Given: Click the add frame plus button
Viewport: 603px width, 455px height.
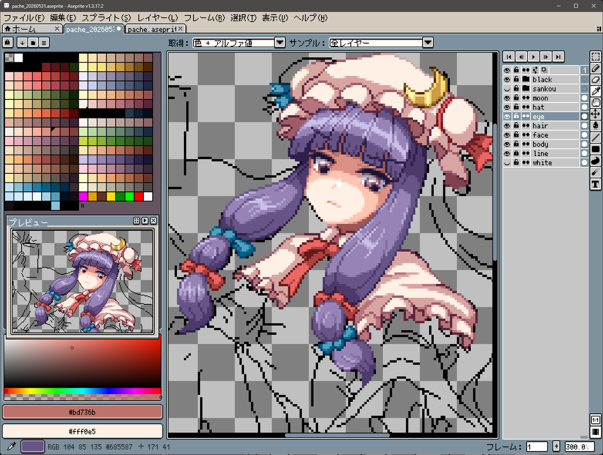Looking at the screenshot, I should (556, 446).
